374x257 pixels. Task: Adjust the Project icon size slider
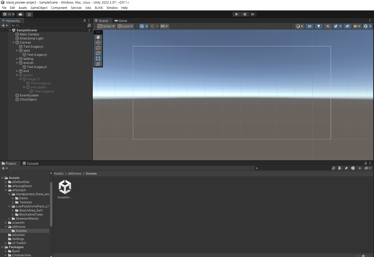click(363, 256)
